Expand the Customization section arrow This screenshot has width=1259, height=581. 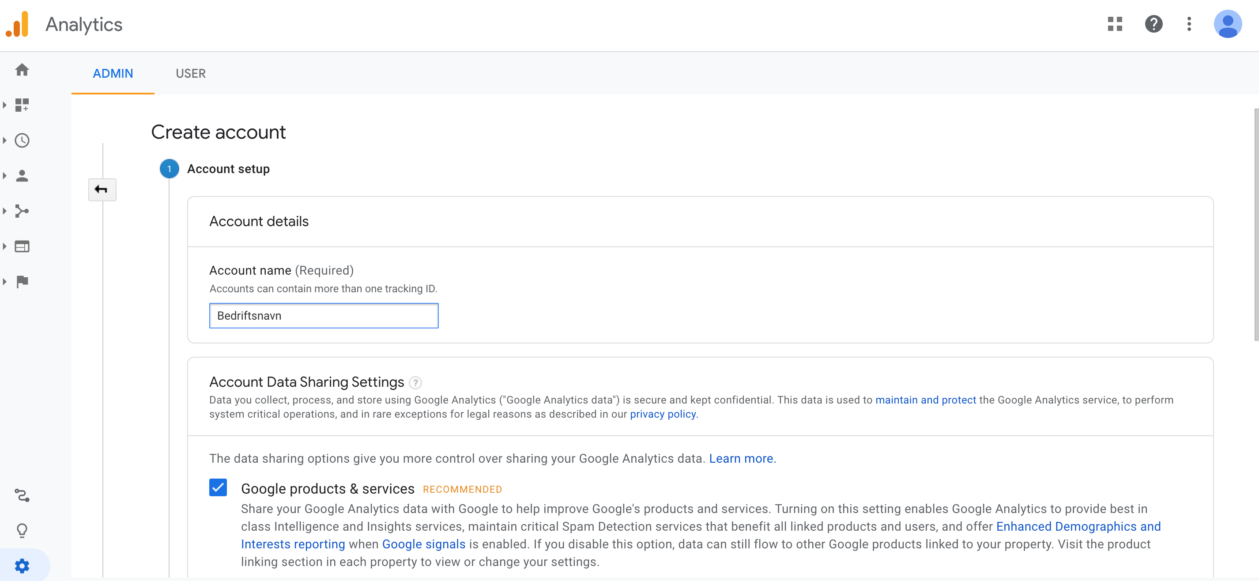(4, 105)
